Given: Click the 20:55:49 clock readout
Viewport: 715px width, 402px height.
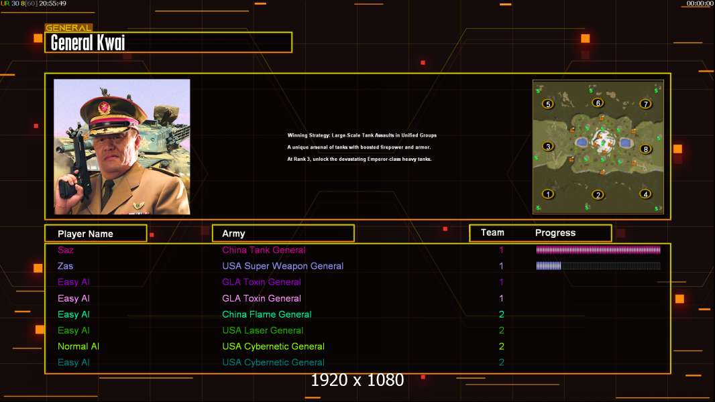Looking at the screenshot, I should tap(52, 3).
